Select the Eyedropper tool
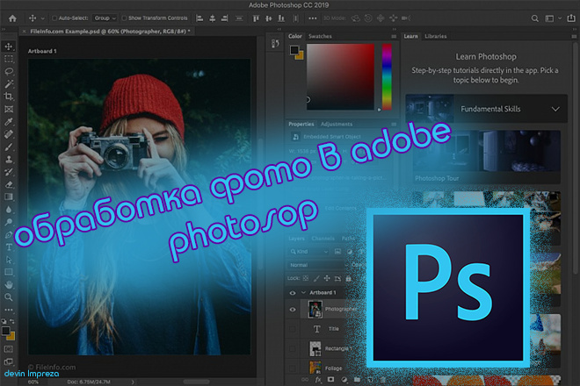The height and width of the screenshot is (386, 580). (9, 122)
